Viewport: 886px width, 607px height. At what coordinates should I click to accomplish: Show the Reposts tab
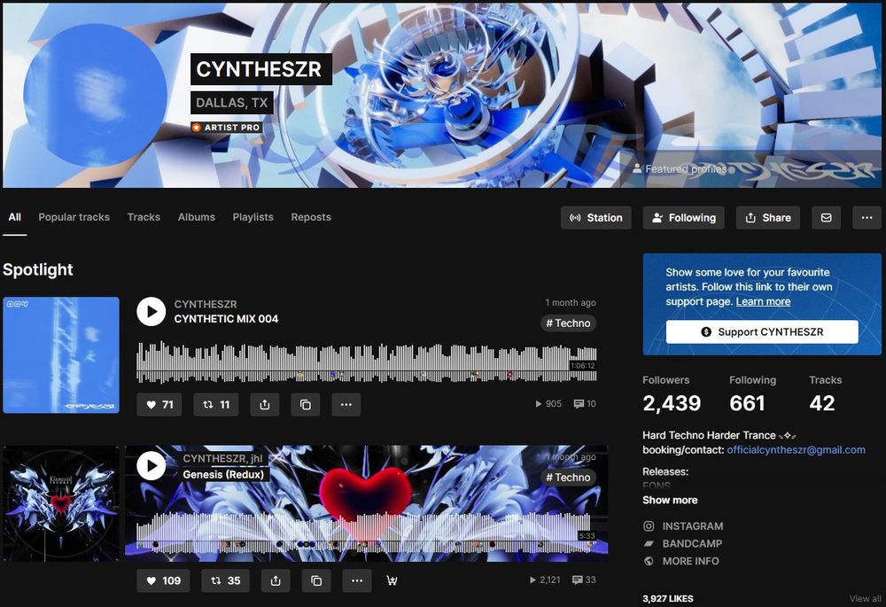point(311,217)
